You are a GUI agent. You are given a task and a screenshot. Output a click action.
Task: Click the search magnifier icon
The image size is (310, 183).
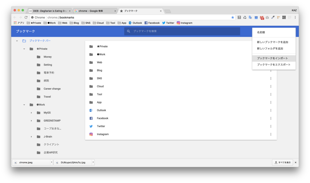pos(128,31)
